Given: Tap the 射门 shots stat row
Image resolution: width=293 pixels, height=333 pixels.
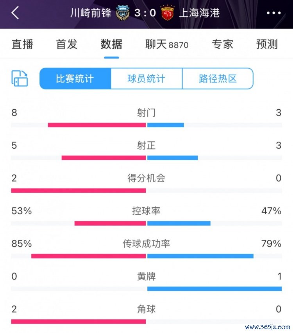Looking at the screenshot, I should pos(146,118).
